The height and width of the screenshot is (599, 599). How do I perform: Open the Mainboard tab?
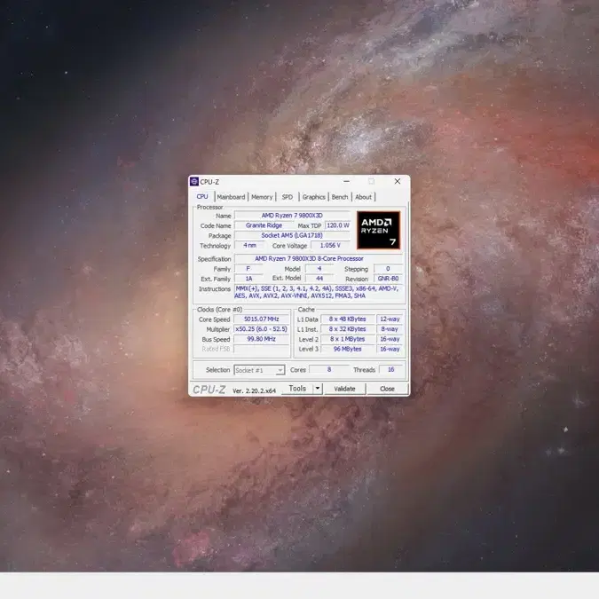[x=231, y=197]
